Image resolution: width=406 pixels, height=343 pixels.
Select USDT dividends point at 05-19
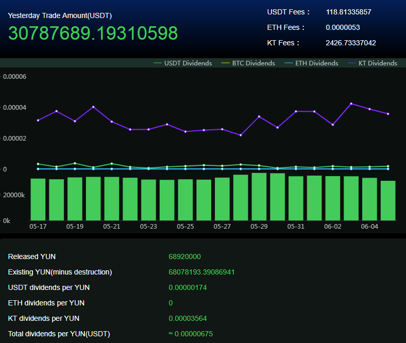tap(75, 163)
